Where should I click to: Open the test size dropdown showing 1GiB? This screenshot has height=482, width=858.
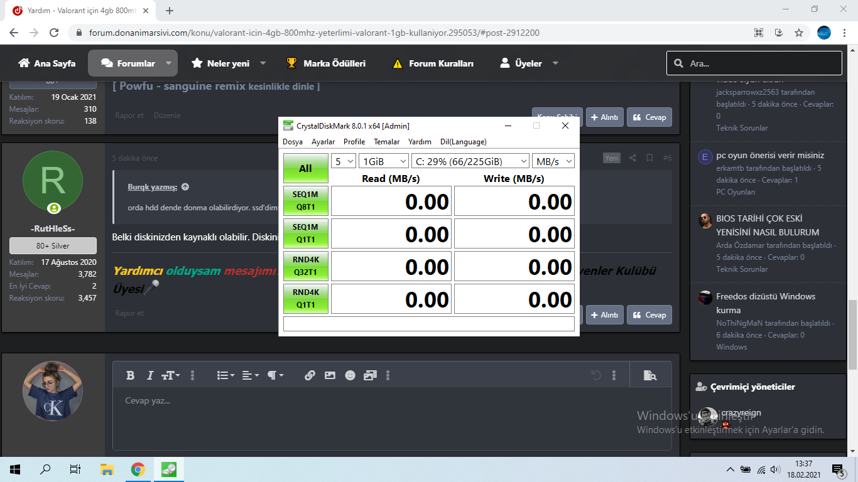click(x=384, y=161)
